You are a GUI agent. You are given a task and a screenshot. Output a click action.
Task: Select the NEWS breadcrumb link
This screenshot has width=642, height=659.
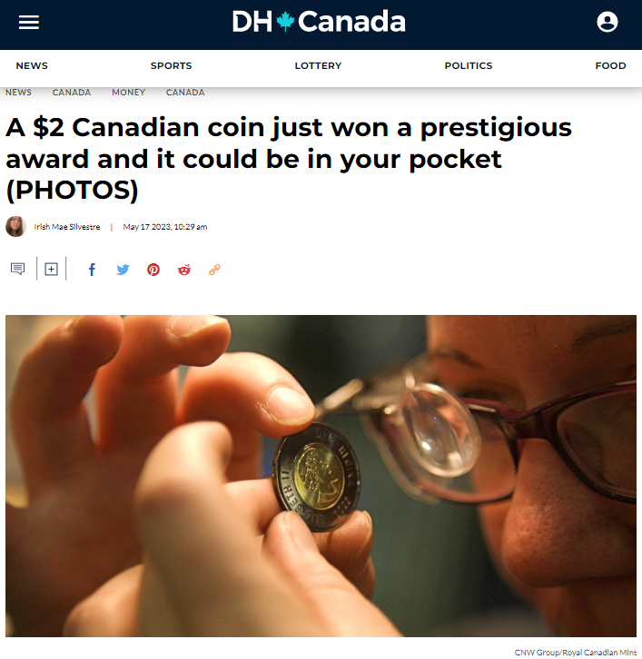[18, 92]
